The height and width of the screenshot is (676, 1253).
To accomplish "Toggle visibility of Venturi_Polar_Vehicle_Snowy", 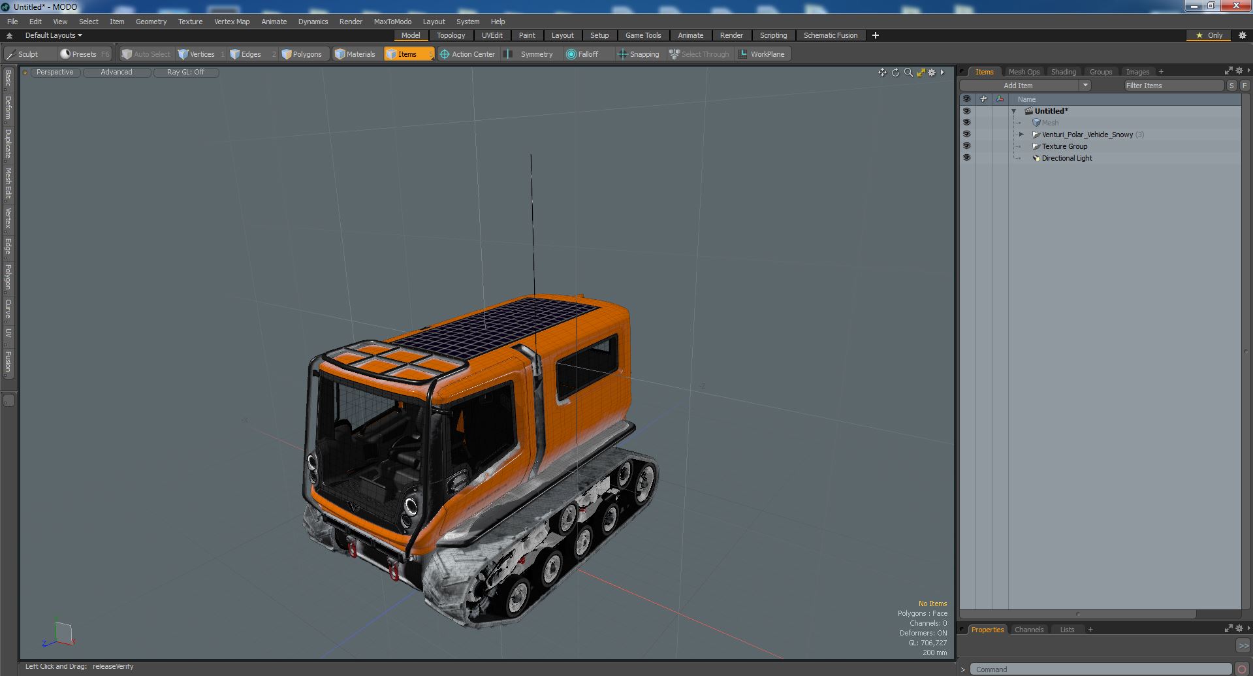I will pos(966,135).
